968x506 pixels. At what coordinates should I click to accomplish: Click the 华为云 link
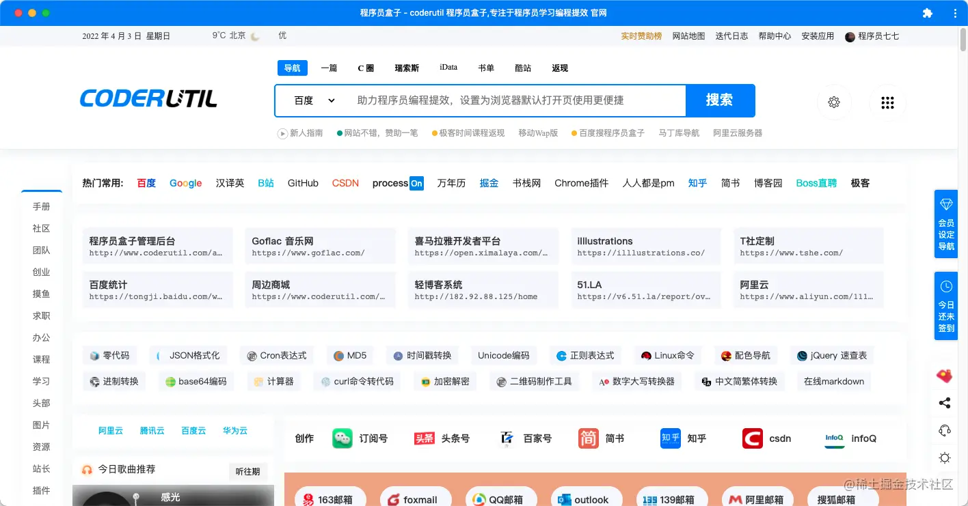pyautogui.click(x=235, y=431)
